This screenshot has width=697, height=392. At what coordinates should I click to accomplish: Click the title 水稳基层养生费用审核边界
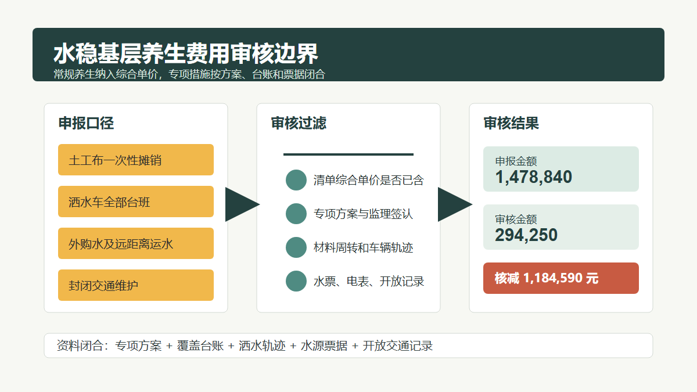click(x=186, y=54)
